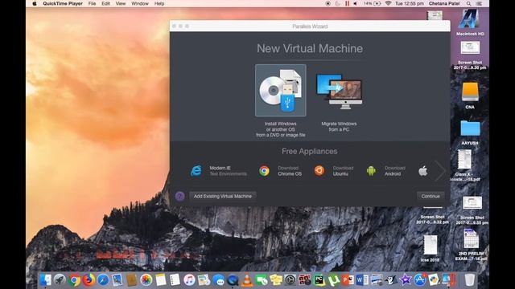Open FaceTime from the dock
This screenshot has width=515, height=289.
point(262,280)
